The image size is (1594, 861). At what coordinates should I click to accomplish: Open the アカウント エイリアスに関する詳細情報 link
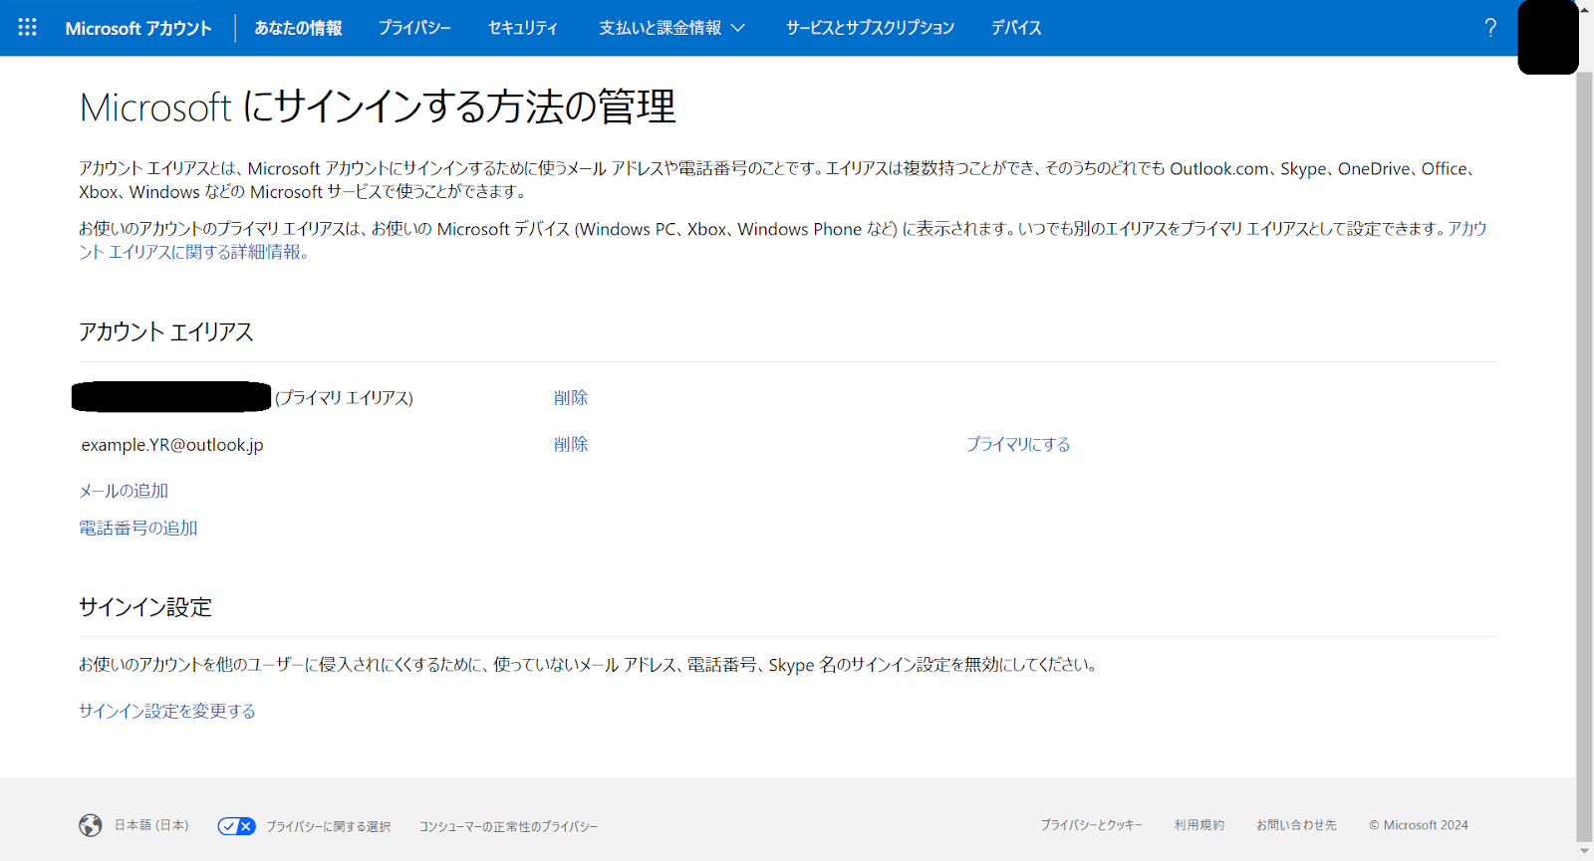point(194,252)
